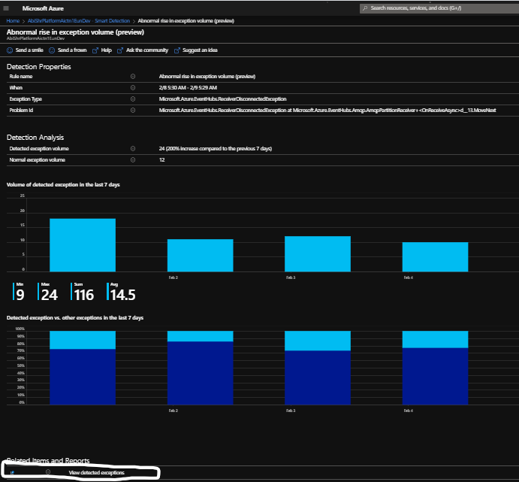Click the Related Items and Reports heading

48,461
